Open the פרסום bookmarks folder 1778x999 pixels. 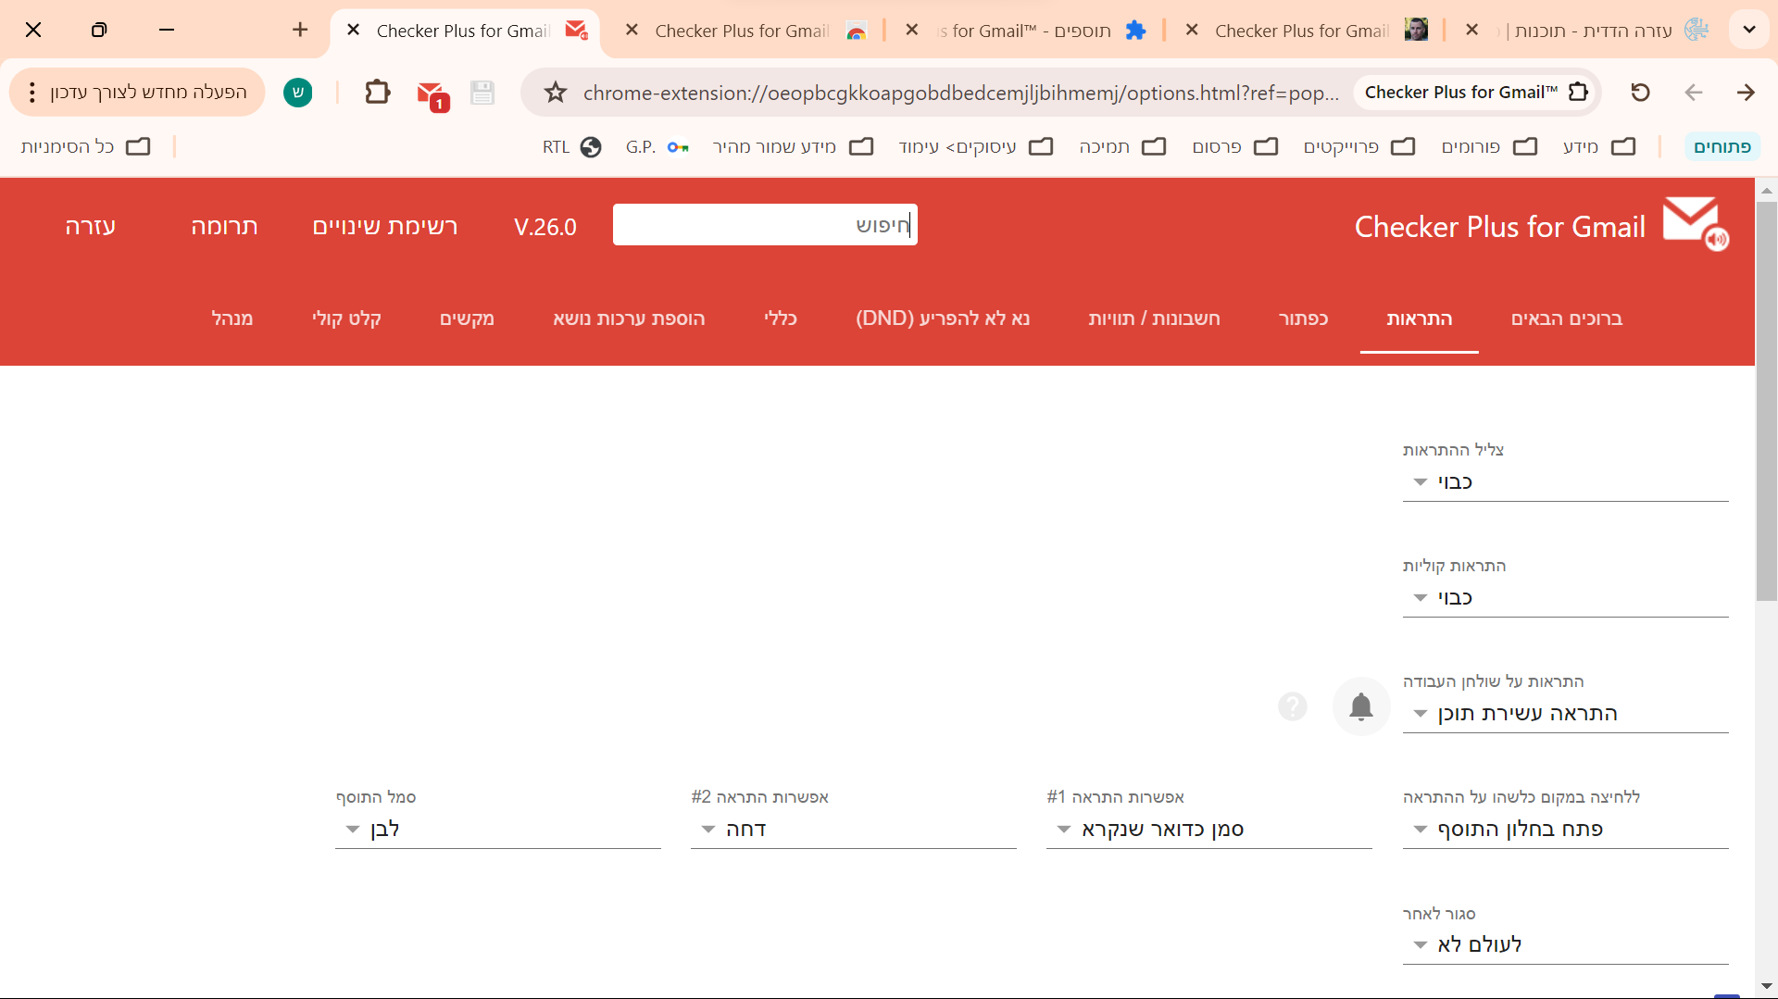[x=1235, y=147]
